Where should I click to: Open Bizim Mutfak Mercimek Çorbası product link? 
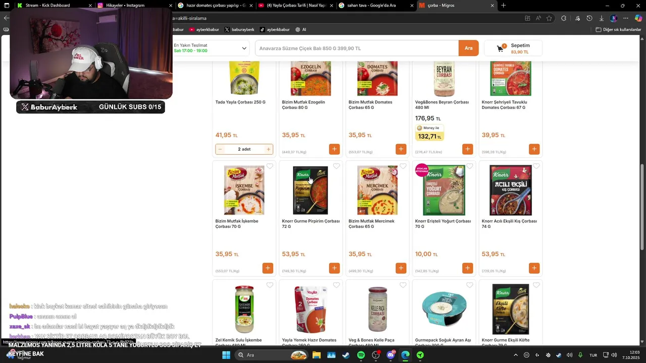pyautogui.click(x=371, y=224)
